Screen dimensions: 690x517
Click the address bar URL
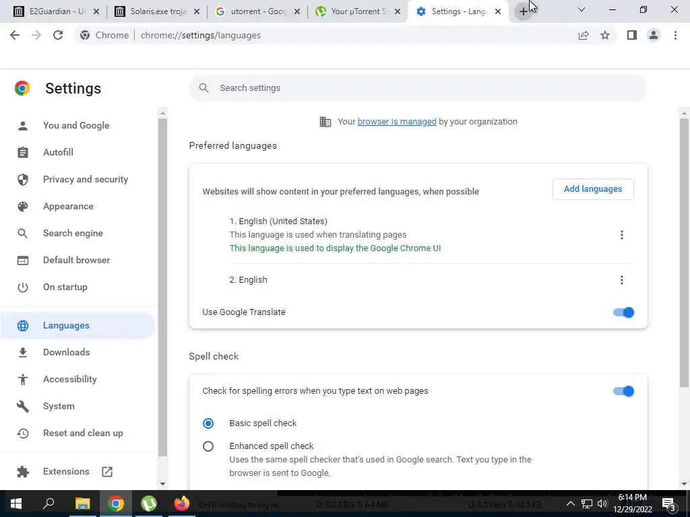point(201,35)
